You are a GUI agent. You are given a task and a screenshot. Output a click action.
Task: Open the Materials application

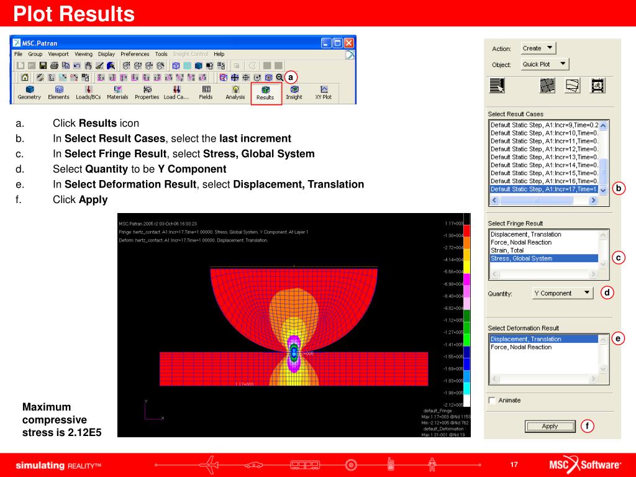coord(117,93)
